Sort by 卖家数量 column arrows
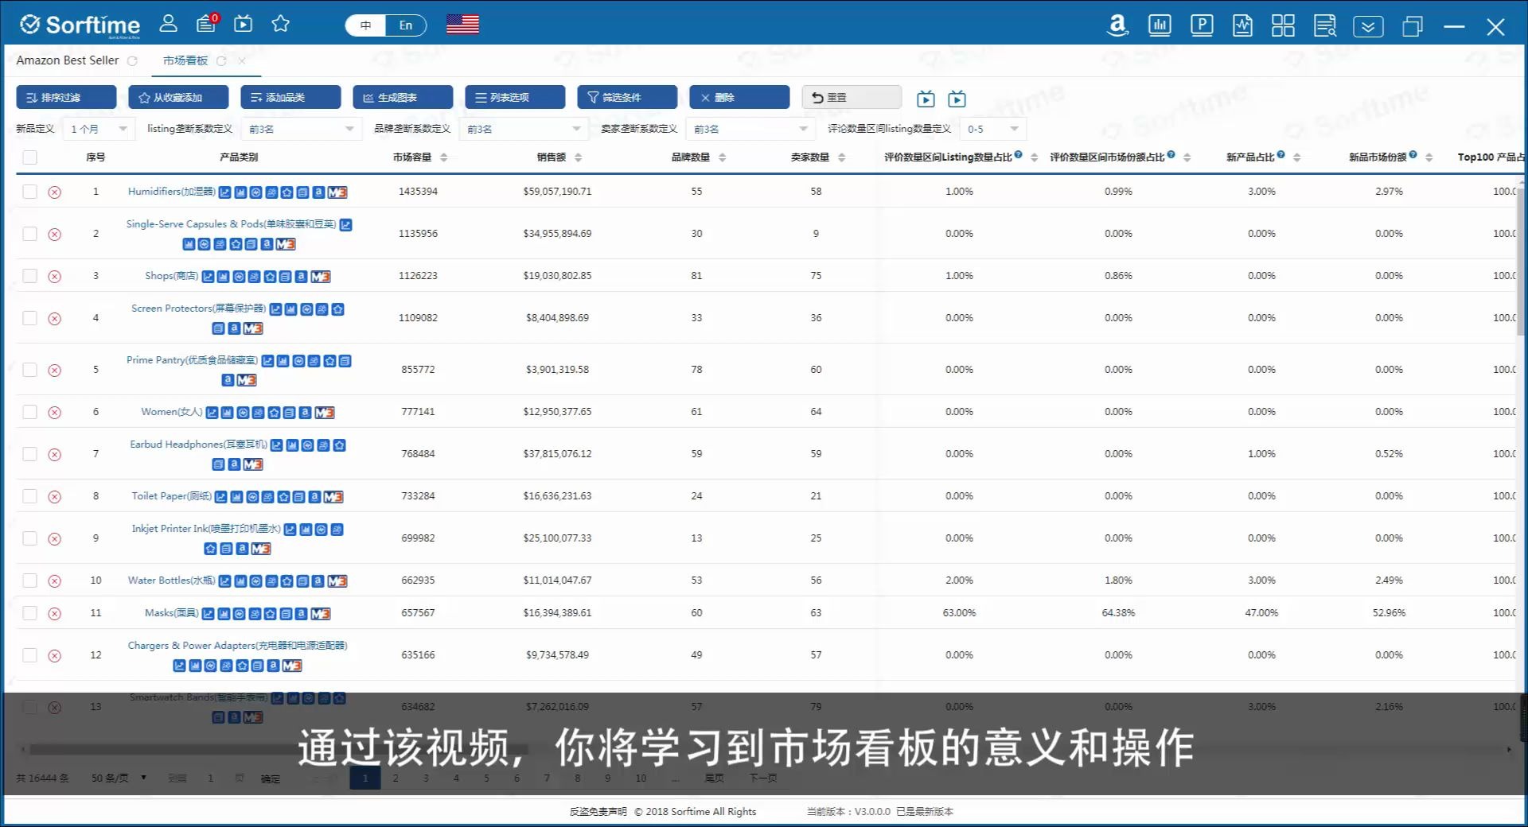This screenshot has height=827, width=1528. [841, 157]
